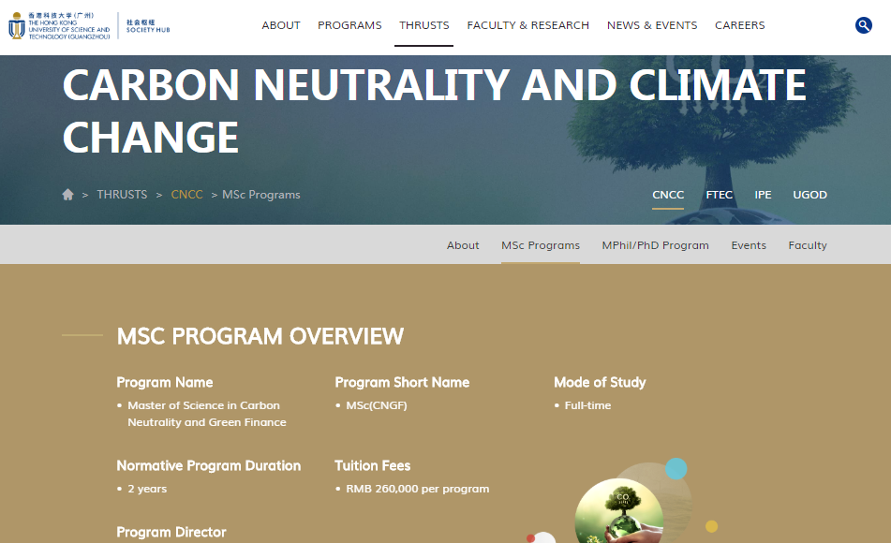Click the Tuition Fees heading
891x543 pixels.
tap(372, 465)
